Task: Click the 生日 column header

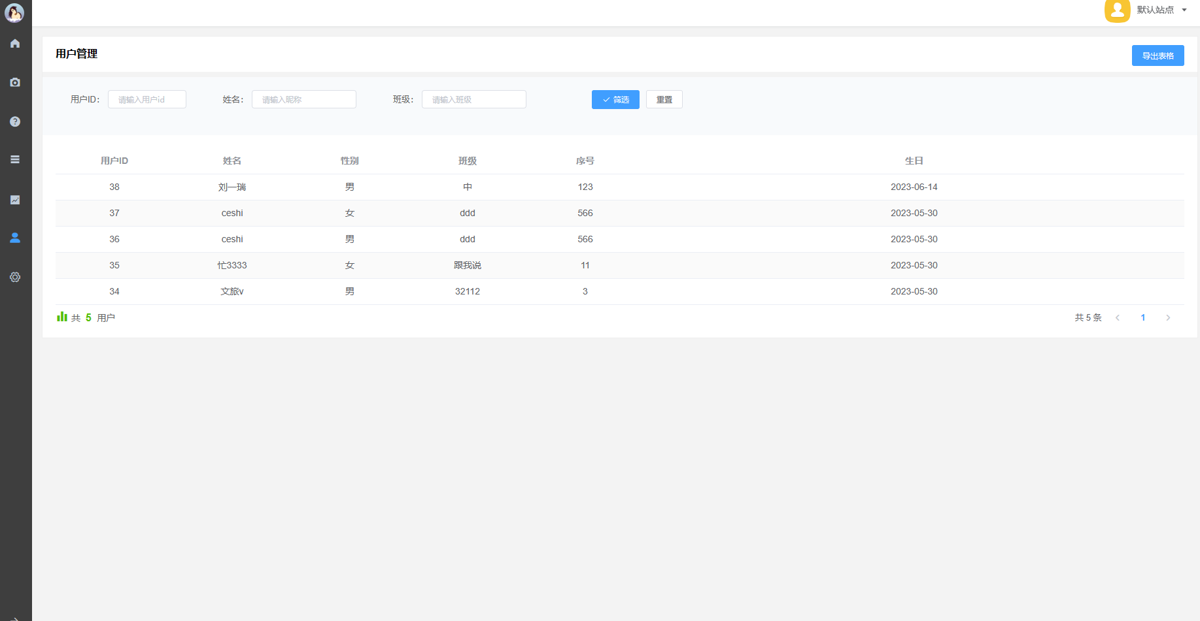Action: tap(914, 161)
